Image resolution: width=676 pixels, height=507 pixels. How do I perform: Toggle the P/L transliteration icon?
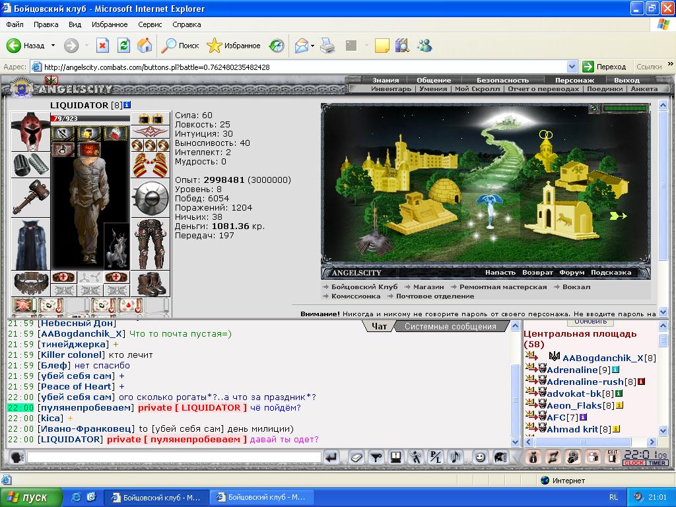[436, 457]
